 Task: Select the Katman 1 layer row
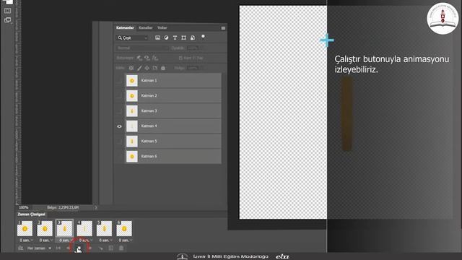pos(173,80)
